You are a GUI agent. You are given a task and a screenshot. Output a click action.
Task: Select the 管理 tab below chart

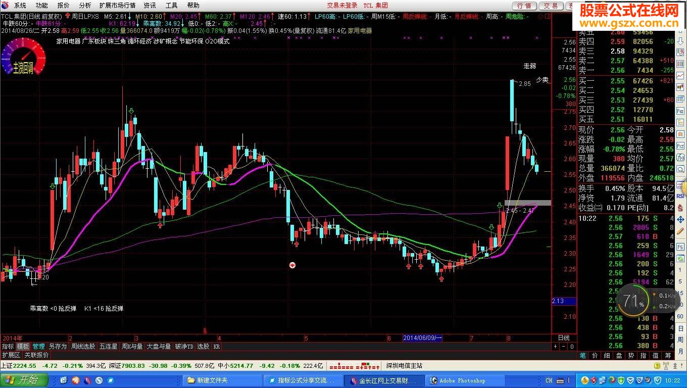point(38,347)
